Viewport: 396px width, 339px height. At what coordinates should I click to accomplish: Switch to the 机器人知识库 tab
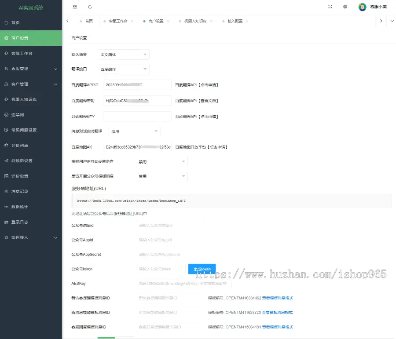pos(195,21)
